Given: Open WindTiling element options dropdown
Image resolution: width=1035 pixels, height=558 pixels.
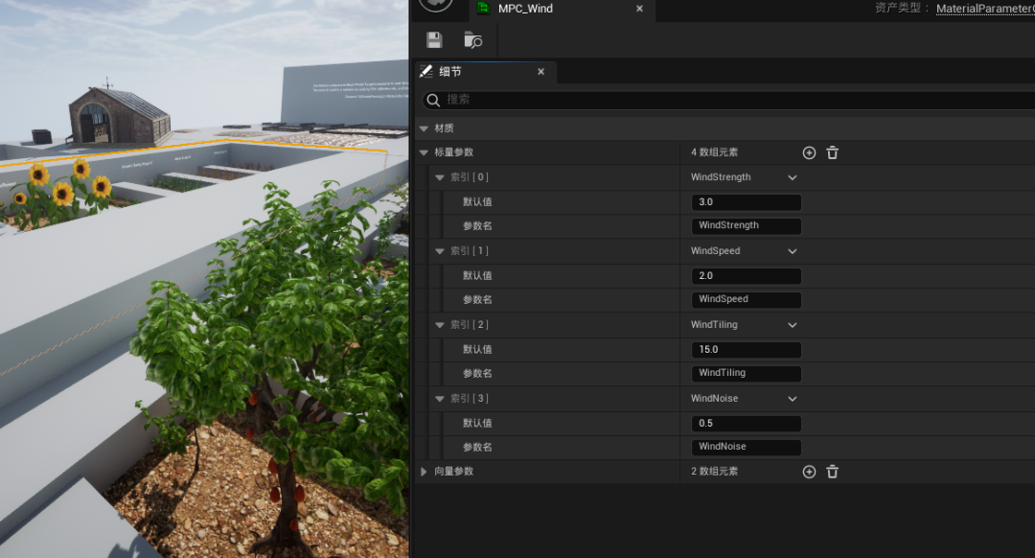Looking at the screenshot, I should [x=793, y=325].
